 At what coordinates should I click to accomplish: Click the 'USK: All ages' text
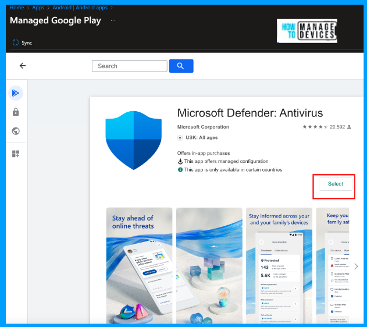click(x=201, y=138)
